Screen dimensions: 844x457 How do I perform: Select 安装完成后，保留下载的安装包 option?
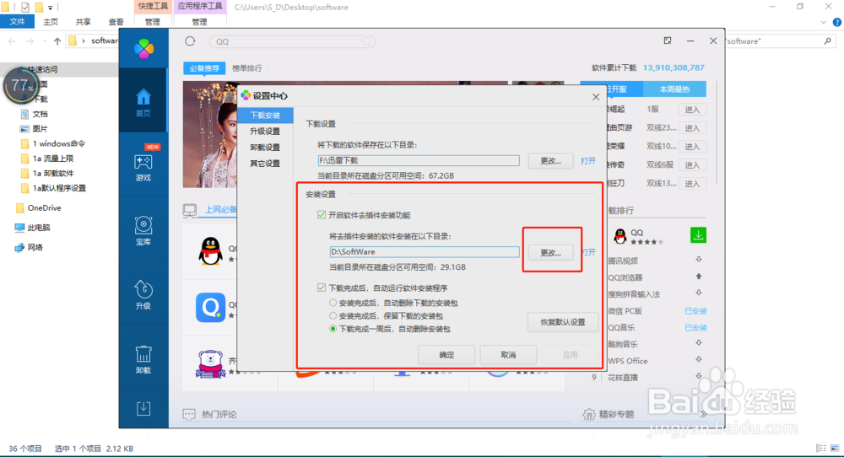(x=333, y=315)
